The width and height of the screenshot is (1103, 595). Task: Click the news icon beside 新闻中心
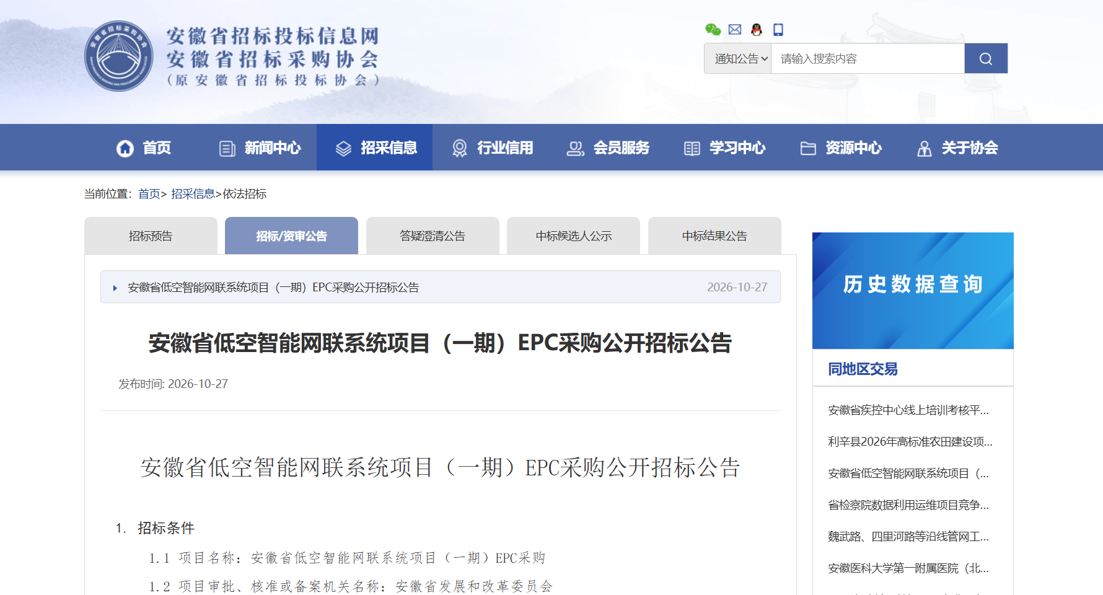coord(227,149)
